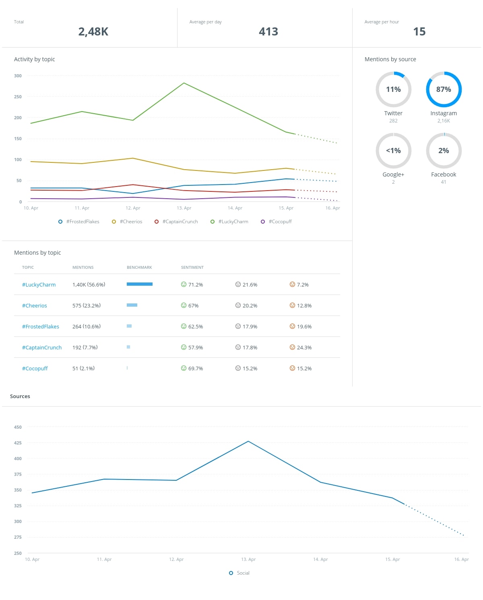The height and width of the screenshot is (600, 483).
Task: Click the 264 (10.6%) mentions value
Action: point(87,326)
